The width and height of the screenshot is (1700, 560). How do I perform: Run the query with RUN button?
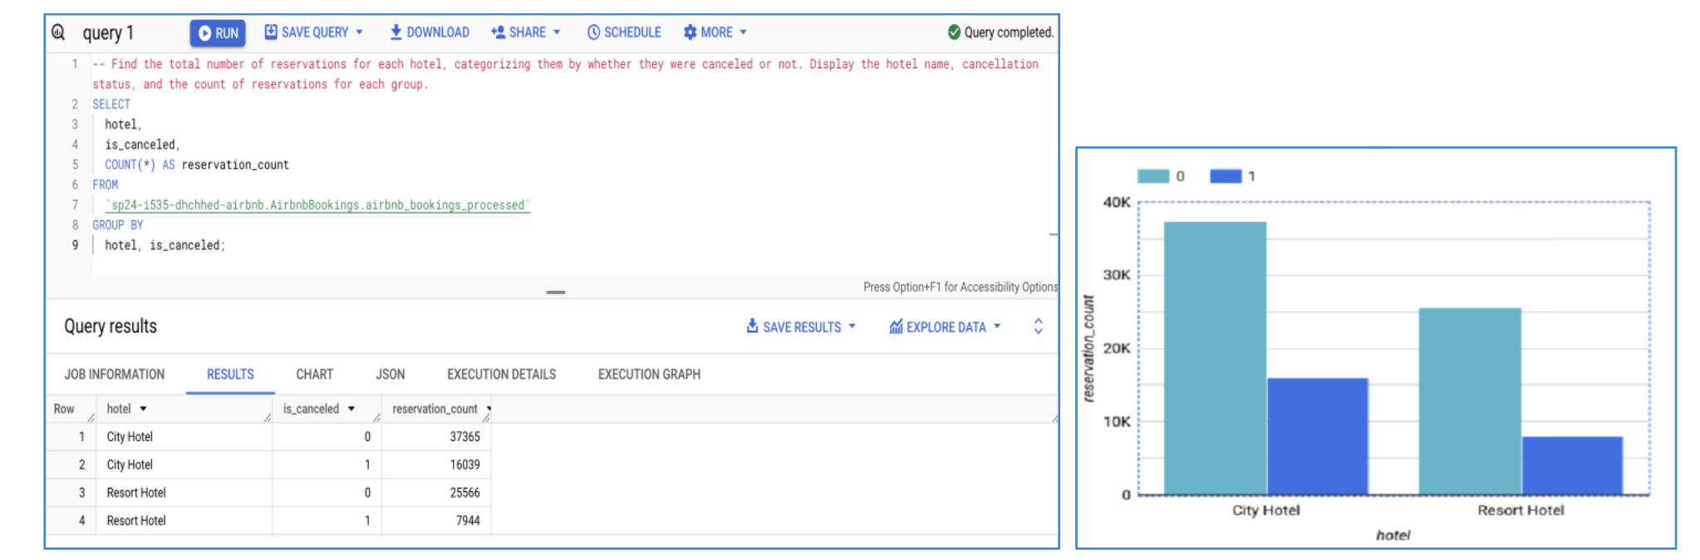pos(218,33)
